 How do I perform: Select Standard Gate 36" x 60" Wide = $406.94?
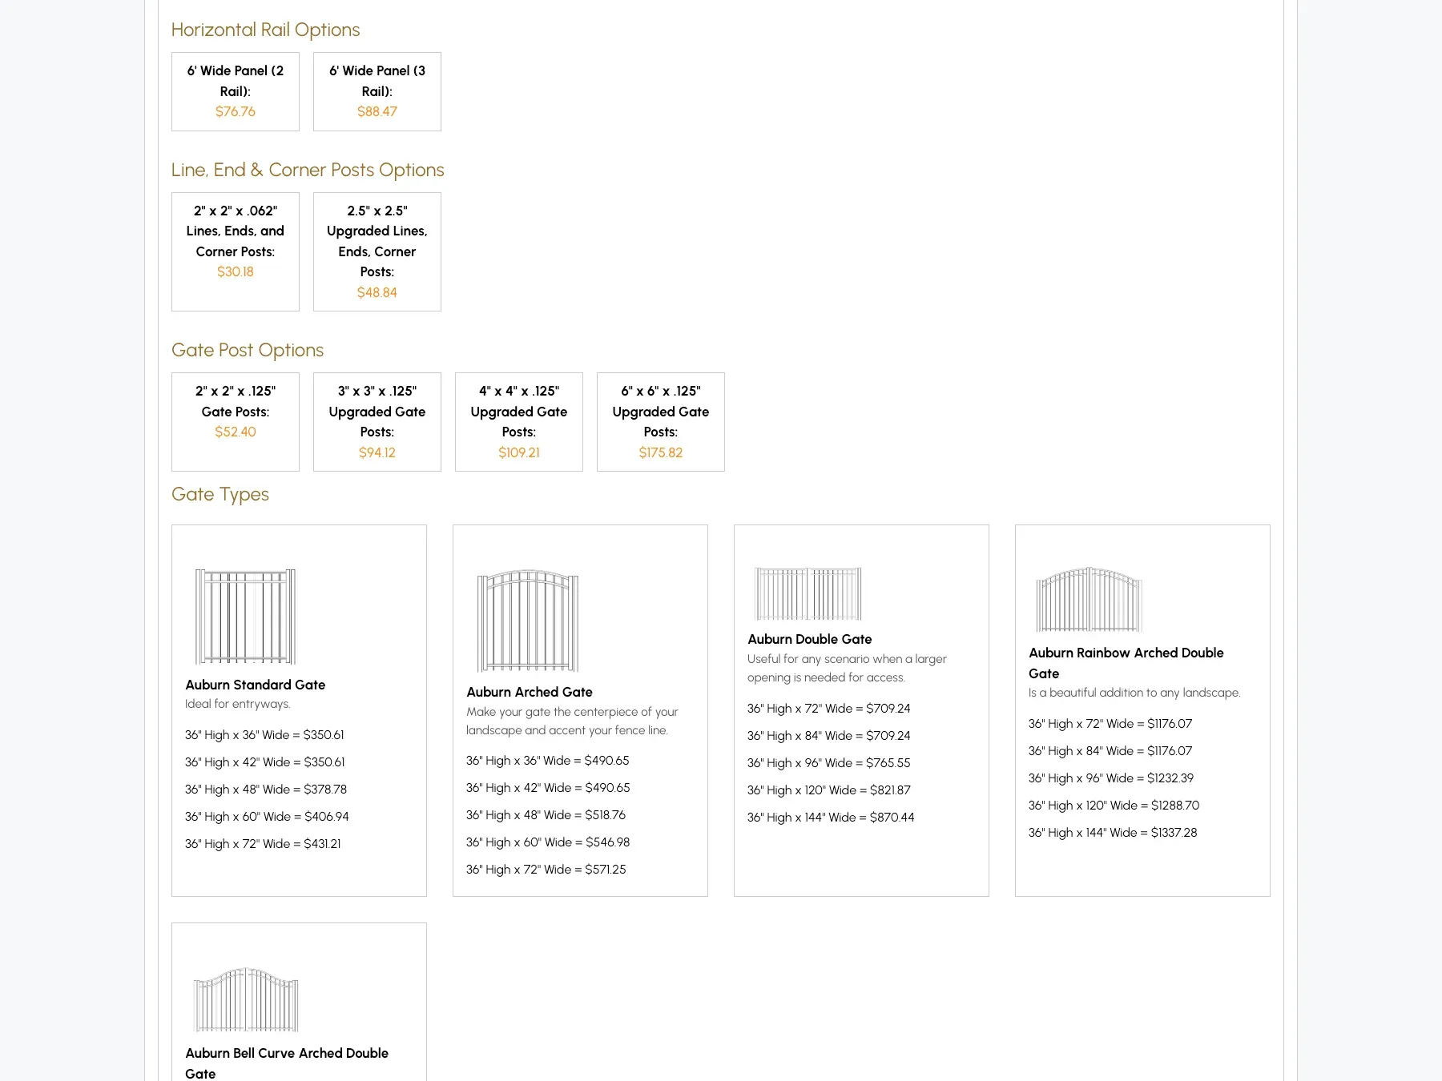tap(267, 817)
